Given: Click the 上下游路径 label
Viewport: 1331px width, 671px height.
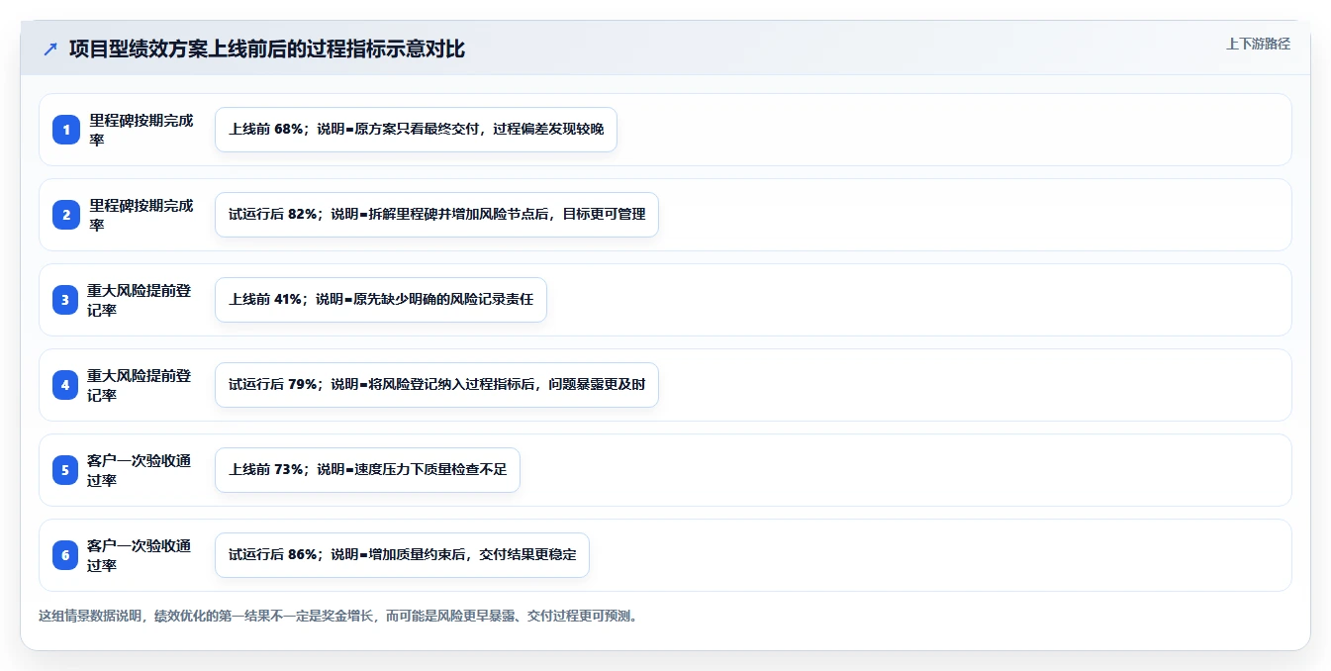Looking at the screenshot, I should [x=1258, y=44].
